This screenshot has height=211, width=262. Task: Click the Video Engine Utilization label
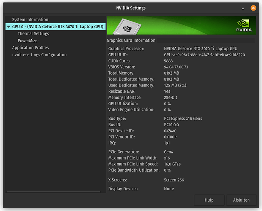click(131, 110)
